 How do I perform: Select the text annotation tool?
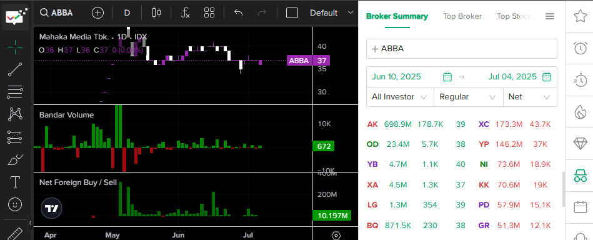pyautogui.click(x=15, y=182)
